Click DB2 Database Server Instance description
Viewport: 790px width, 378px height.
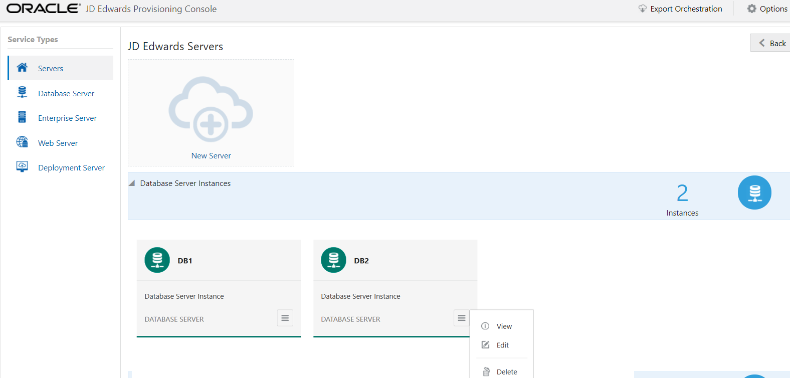tap(361, 296)
